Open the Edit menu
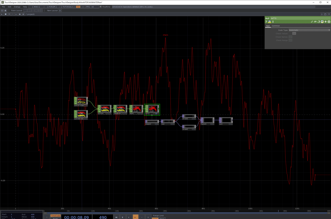Viewport: 331px width, 219px height. (9, 7)
